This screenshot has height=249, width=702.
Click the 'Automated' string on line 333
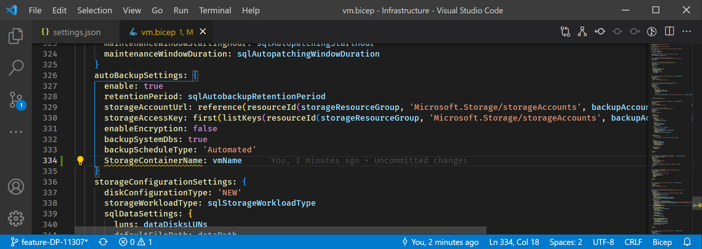(230, 150)
